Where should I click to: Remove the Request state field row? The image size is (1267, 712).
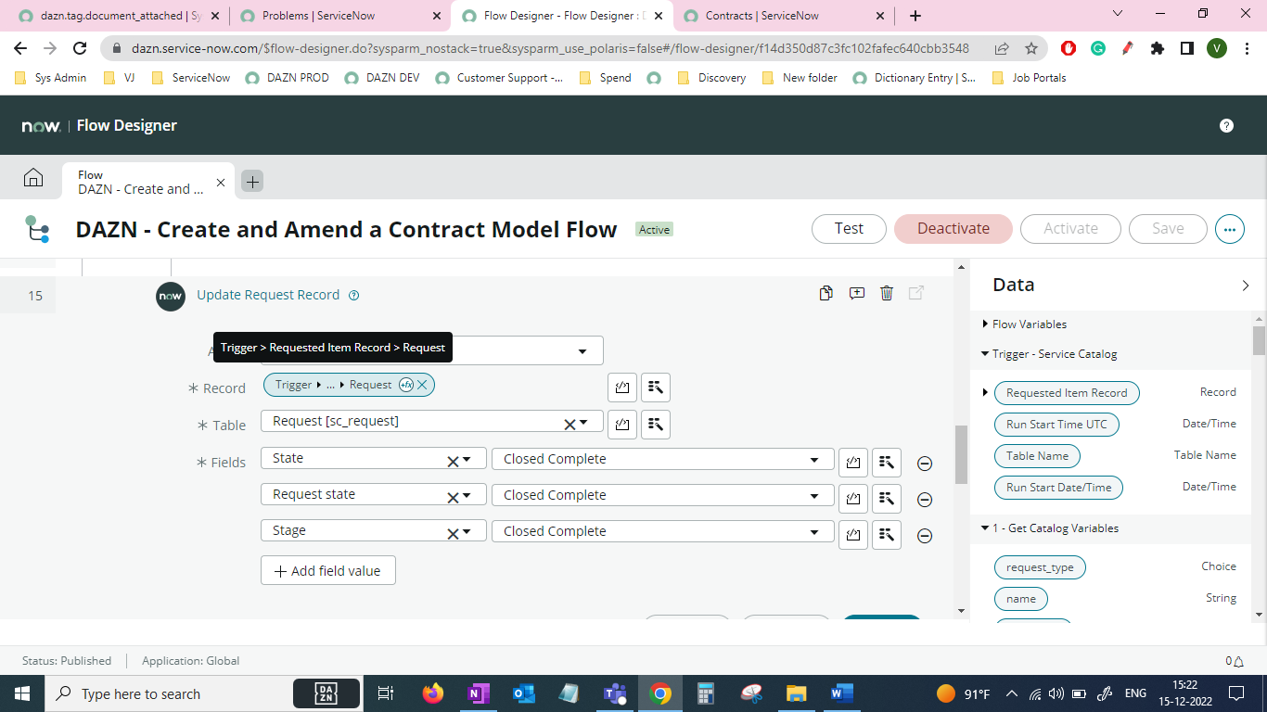pyautogui.click(x=925, y=500)
